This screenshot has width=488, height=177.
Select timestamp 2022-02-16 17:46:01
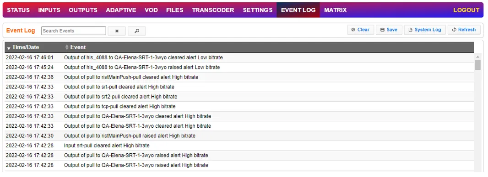(30, 57)
